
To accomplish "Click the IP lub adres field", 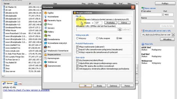I will tap(151, 15).
